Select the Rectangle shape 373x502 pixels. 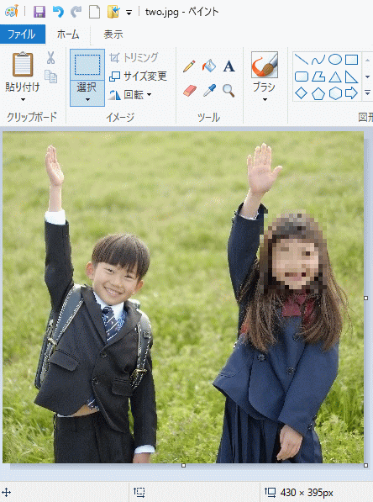(351, 60)
